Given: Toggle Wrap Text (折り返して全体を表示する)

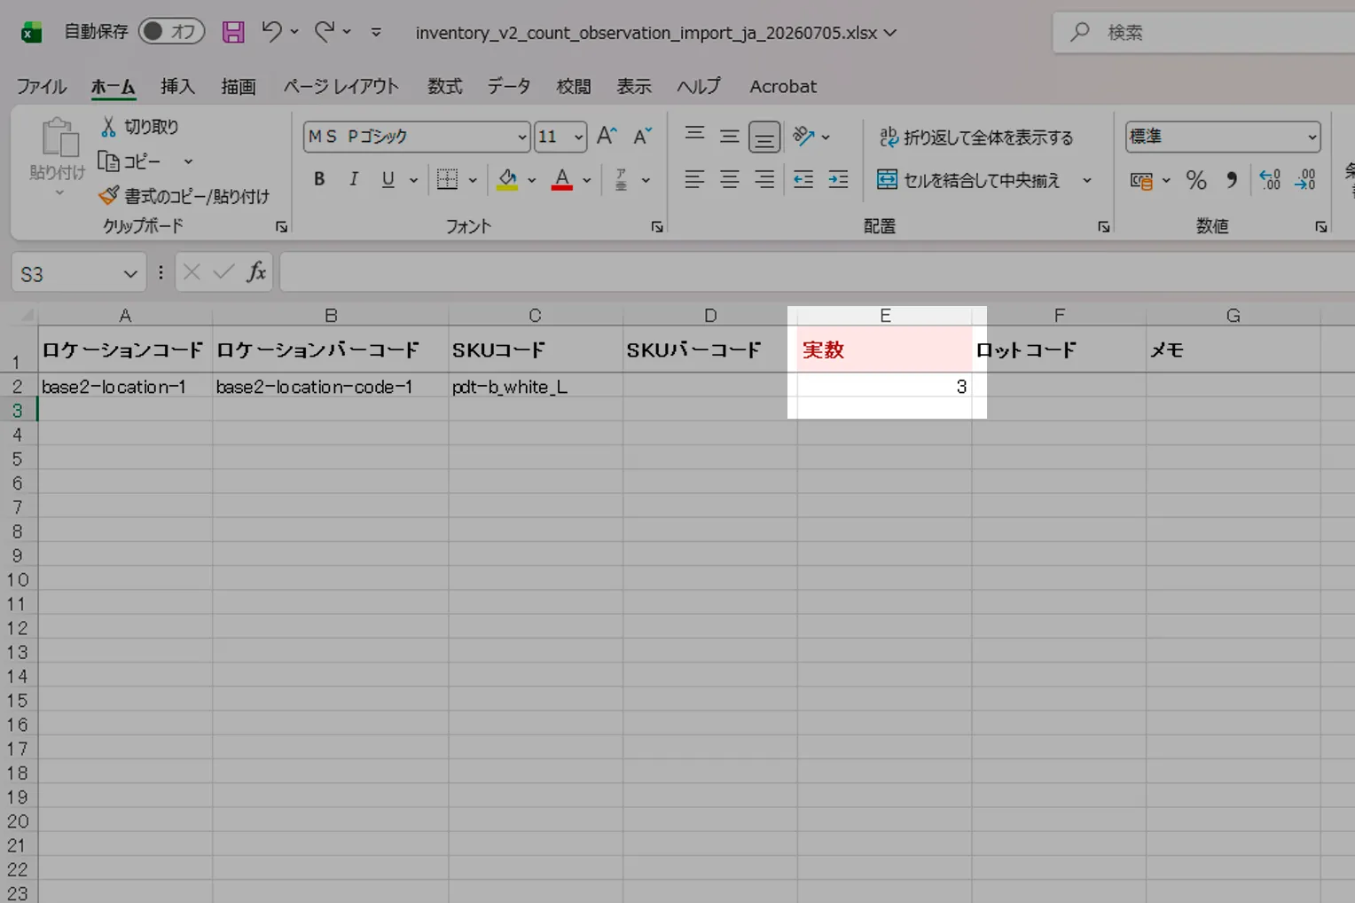Looking at the screenshot, I should point(975,137).
